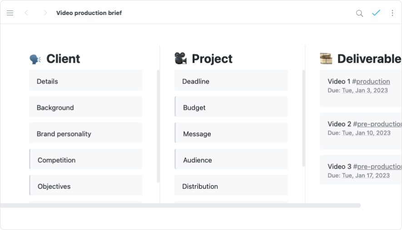The height and width of the screenshot is (230, 402).
Task: Click the movie camera Project emoji
Action: [180, 59]
